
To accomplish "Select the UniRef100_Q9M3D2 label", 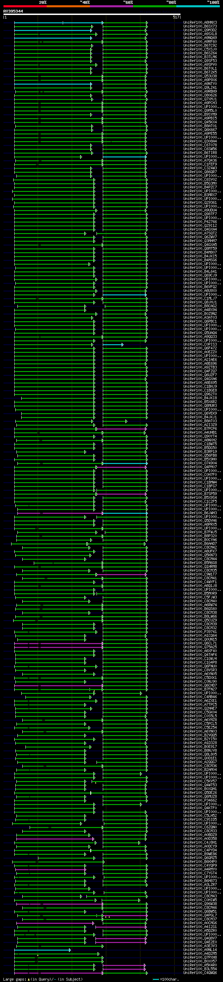I will click(x=200, y=30).
